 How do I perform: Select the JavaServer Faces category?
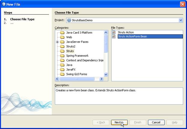[77, 42]
